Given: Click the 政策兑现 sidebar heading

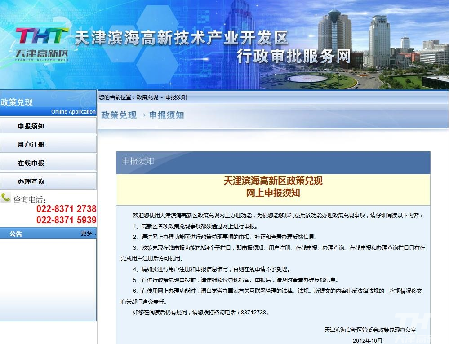Looking at the screenshot, I should click(17, 102).
